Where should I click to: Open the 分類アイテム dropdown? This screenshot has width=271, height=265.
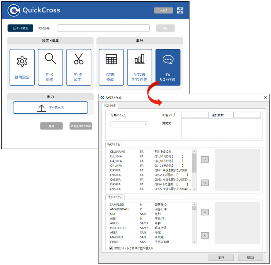(129, 124)
